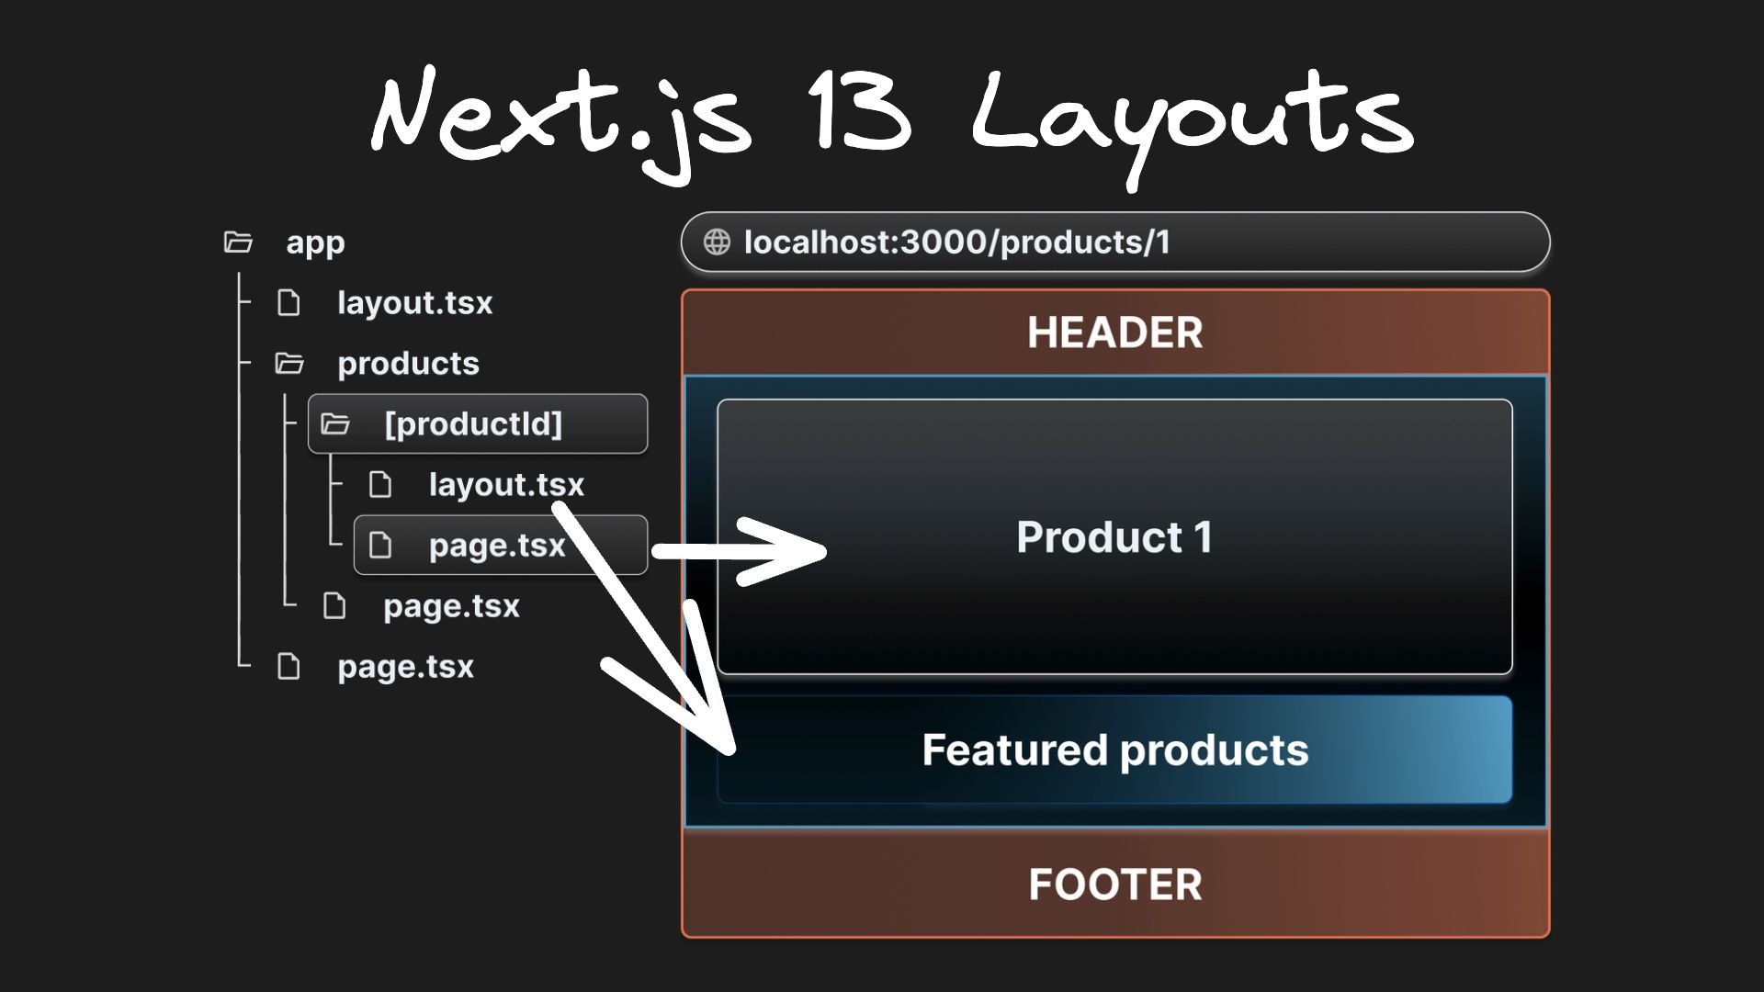Click the Featured products bar
Viewport: 1764px width, 992px height.
[x=1114, y=750]
